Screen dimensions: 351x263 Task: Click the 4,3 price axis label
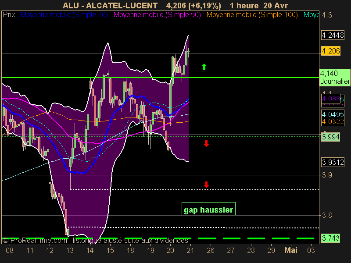coord(327,15)
